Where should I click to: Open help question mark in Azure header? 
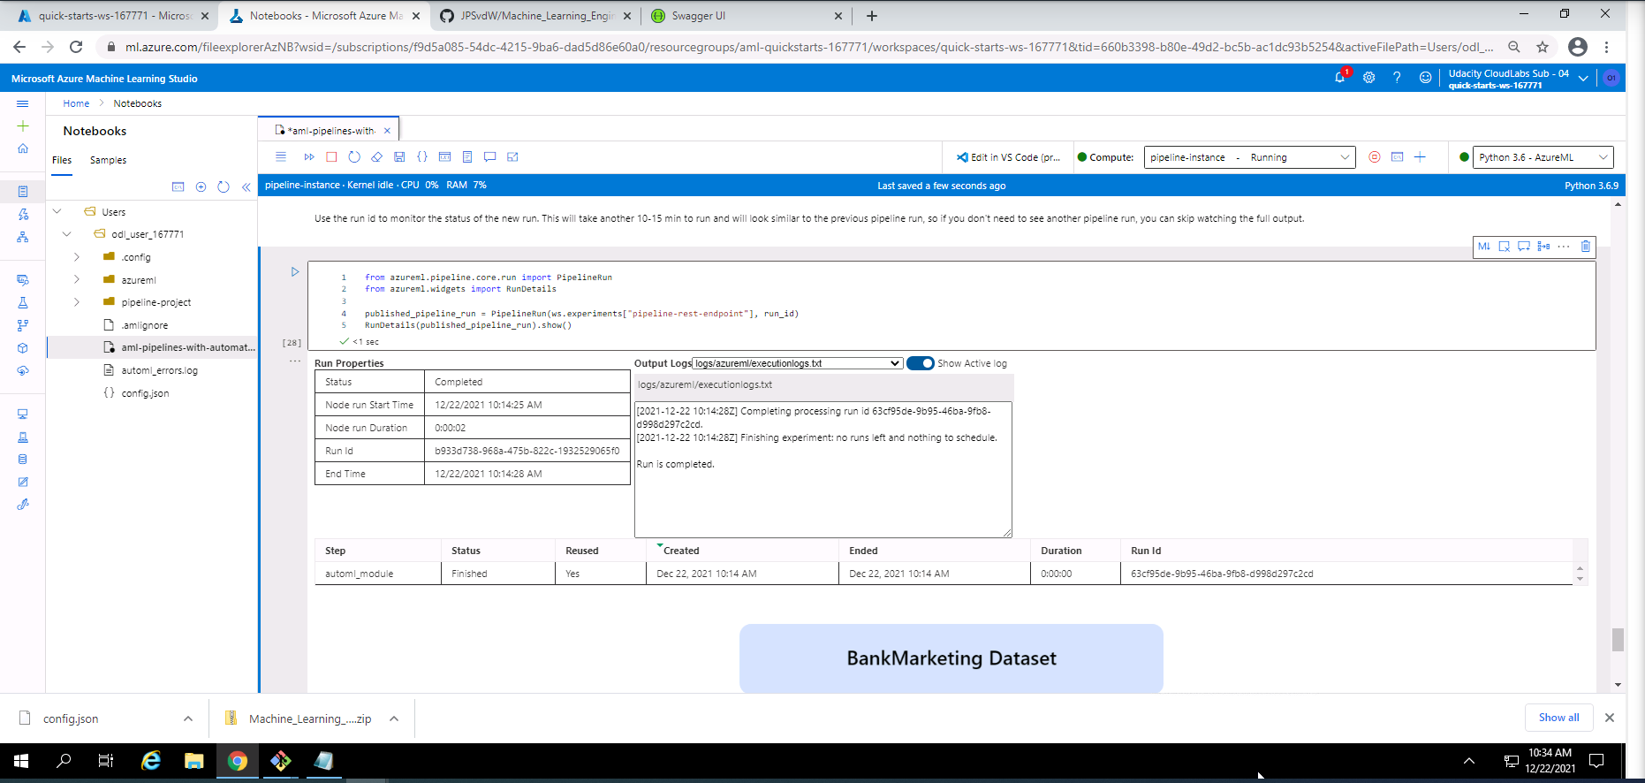pyautogui.click(x=1397, y=78)
